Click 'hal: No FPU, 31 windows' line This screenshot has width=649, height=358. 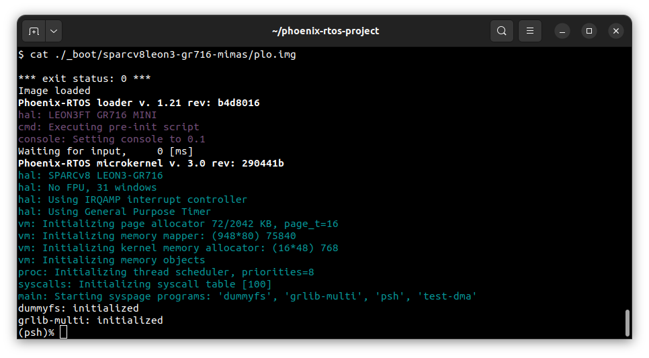coord(87,187)
